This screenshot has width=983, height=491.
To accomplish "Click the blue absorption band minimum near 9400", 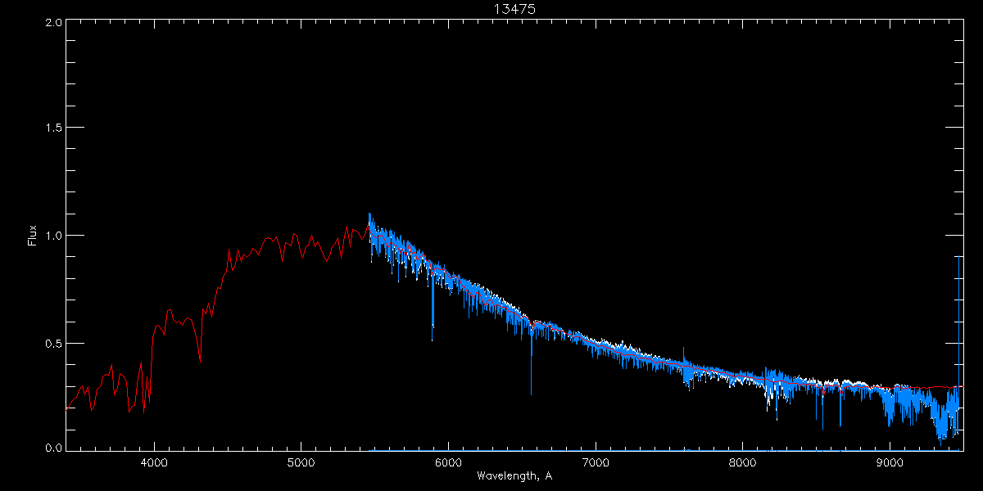I will (940, 440).
